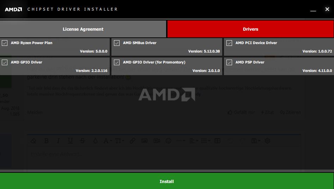The height and width of the screenshot is (189, 334).
Task: Click insert image icon in background editor
Action: [144, 141]
